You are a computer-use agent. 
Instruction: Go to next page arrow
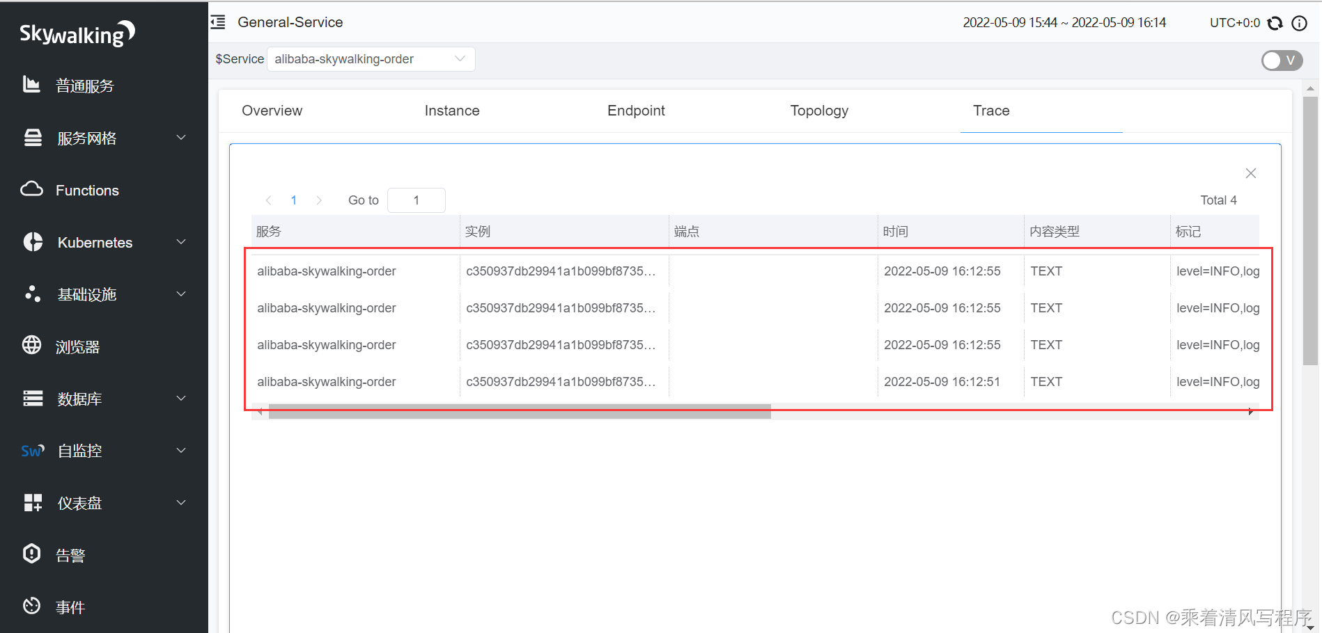pos(319,200)
